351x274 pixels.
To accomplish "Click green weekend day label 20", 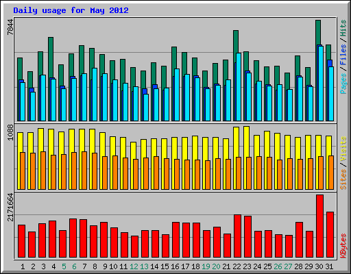I will (x=216, y=266).
